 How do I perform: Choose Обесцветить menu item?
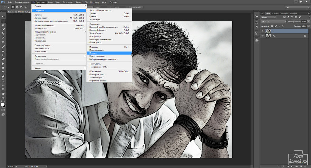[109, 71]
